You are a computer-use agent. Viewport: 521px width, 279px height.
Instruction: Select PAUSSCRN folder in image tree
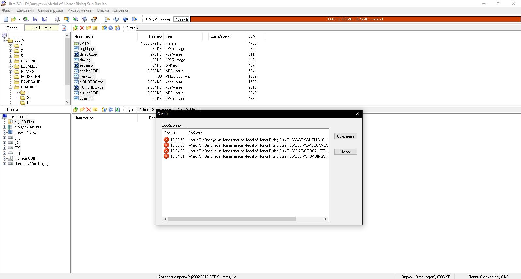click(30, 77)
